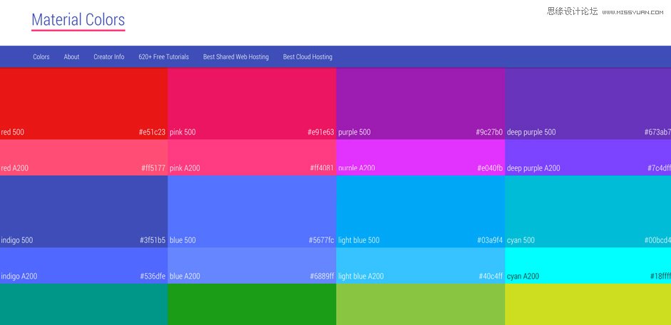Select the Colors menu item
671x325 pixels.
(41, 57)
